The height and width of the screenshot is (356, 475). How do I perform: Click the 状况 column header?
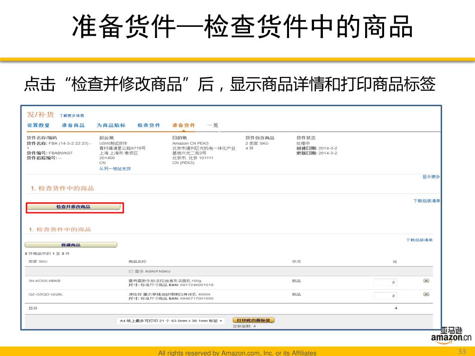coord(296,261)
